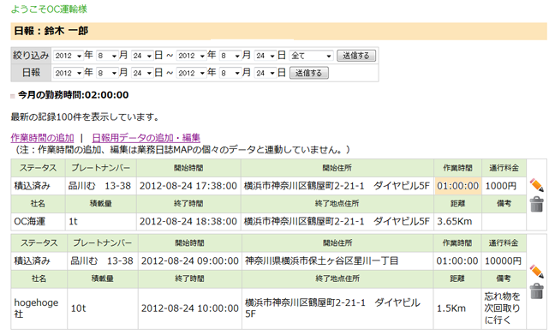Delete the OC海運 record with trash icon

537,204
